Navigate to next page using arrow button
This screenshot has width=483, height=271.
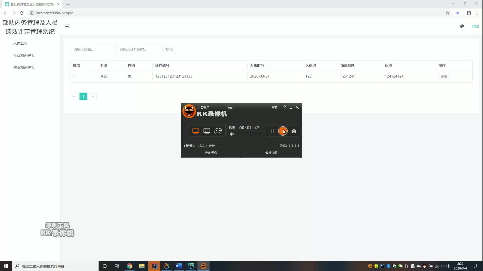pyautogui.click(x=93, y=96)
